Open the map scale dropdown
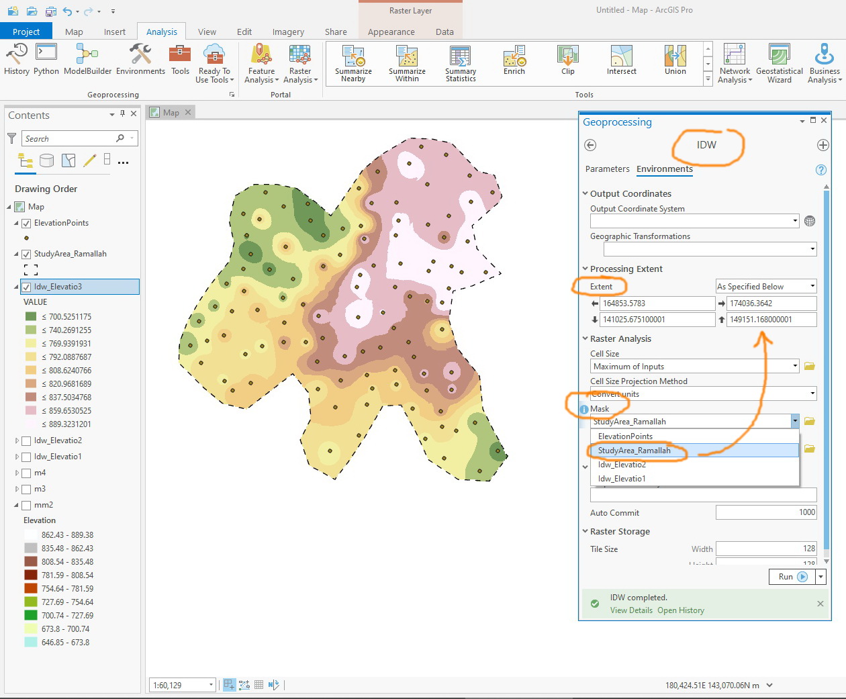The height and width of the screenshot is (699, 846). [x=211, y=685]
